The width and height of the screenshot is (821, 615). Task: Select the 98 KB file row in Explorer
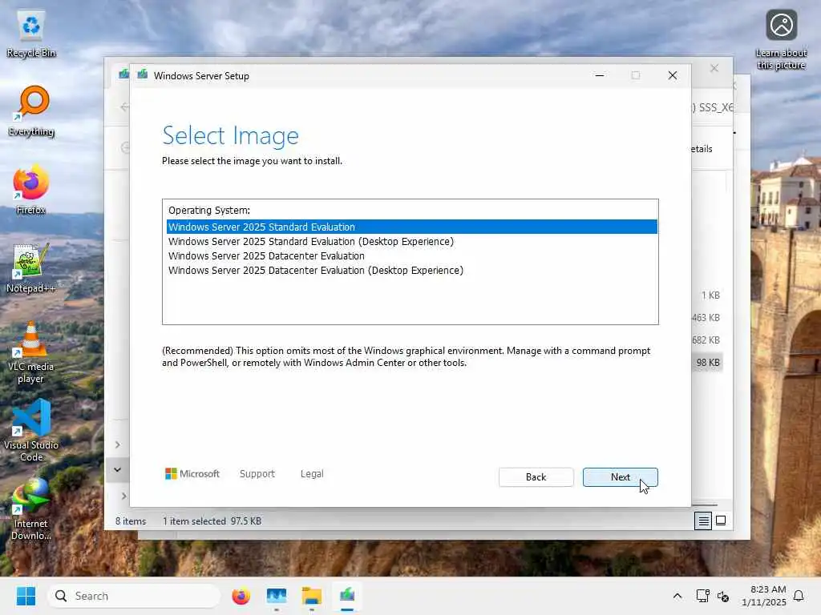708,363
